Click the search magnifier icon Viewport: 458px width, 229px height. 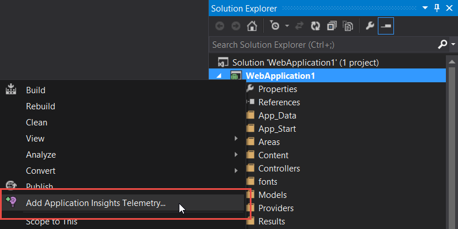tap(442, 44)
